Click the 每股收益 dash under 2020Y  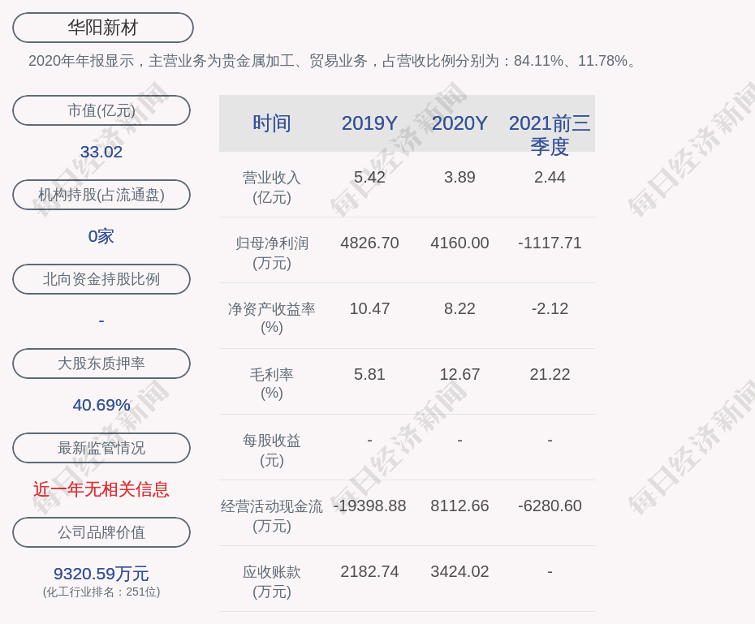[459, 441]
